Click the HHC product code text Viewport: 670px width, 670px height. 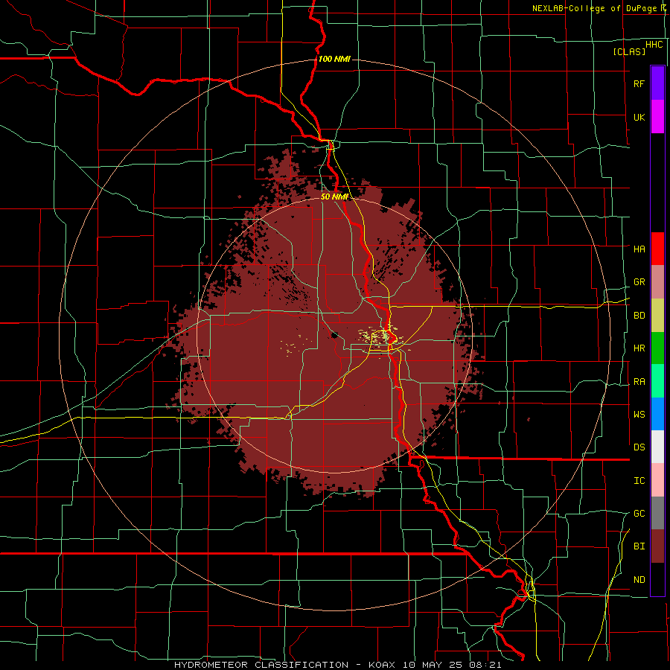pyautogui.click(x=654, y=45)
